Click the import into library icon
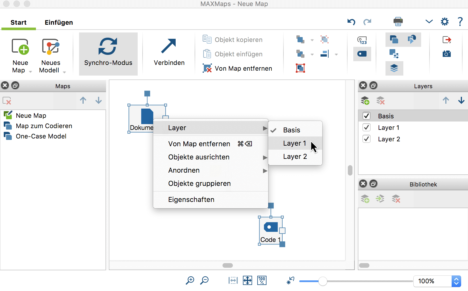Image resolution: width=468 pixels, height=291 pixels. [x=380, y=199]
